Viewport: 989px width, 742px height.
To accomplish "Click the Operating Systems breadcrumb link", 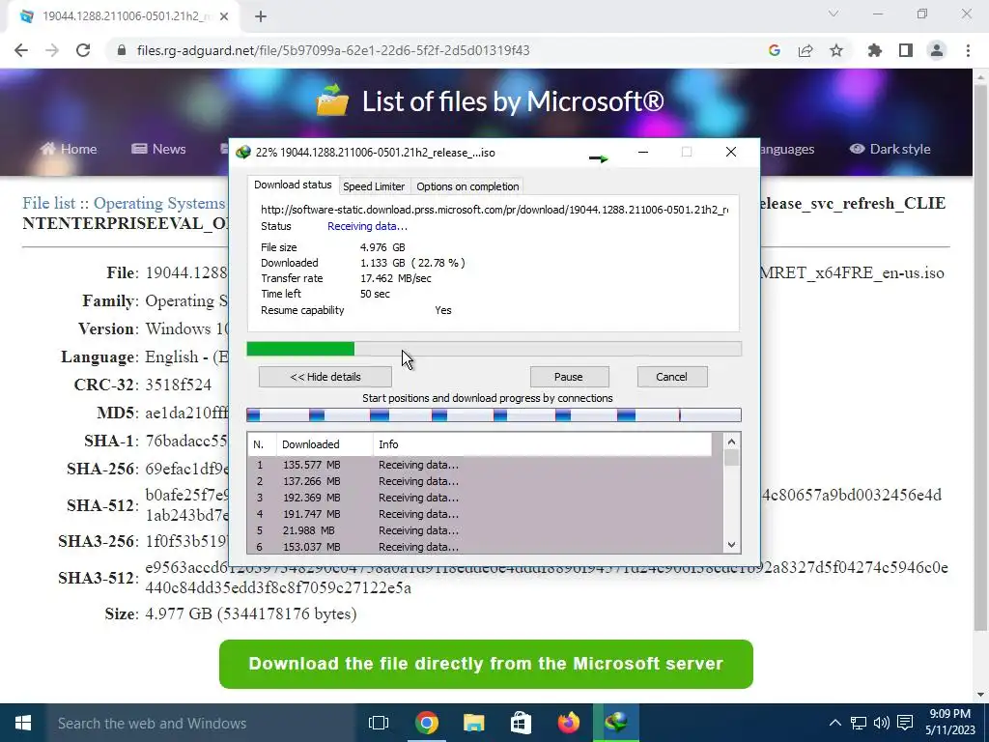I will tap(159, 203).
